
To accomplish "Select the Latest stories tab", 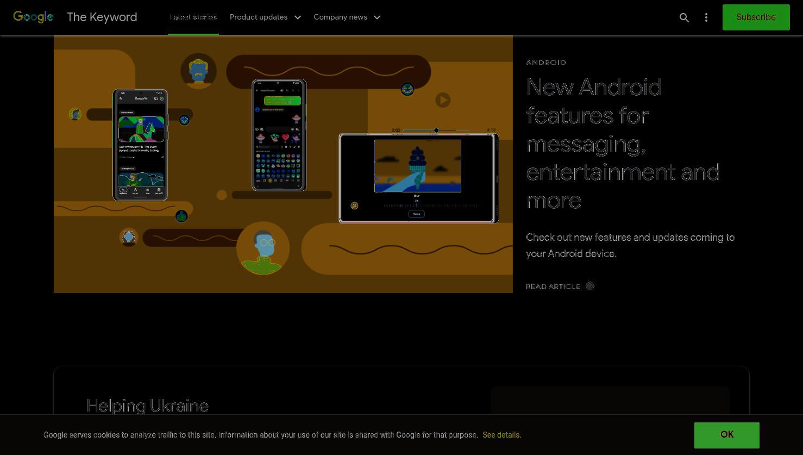I will pyautogui.click(x=193, y=17).
